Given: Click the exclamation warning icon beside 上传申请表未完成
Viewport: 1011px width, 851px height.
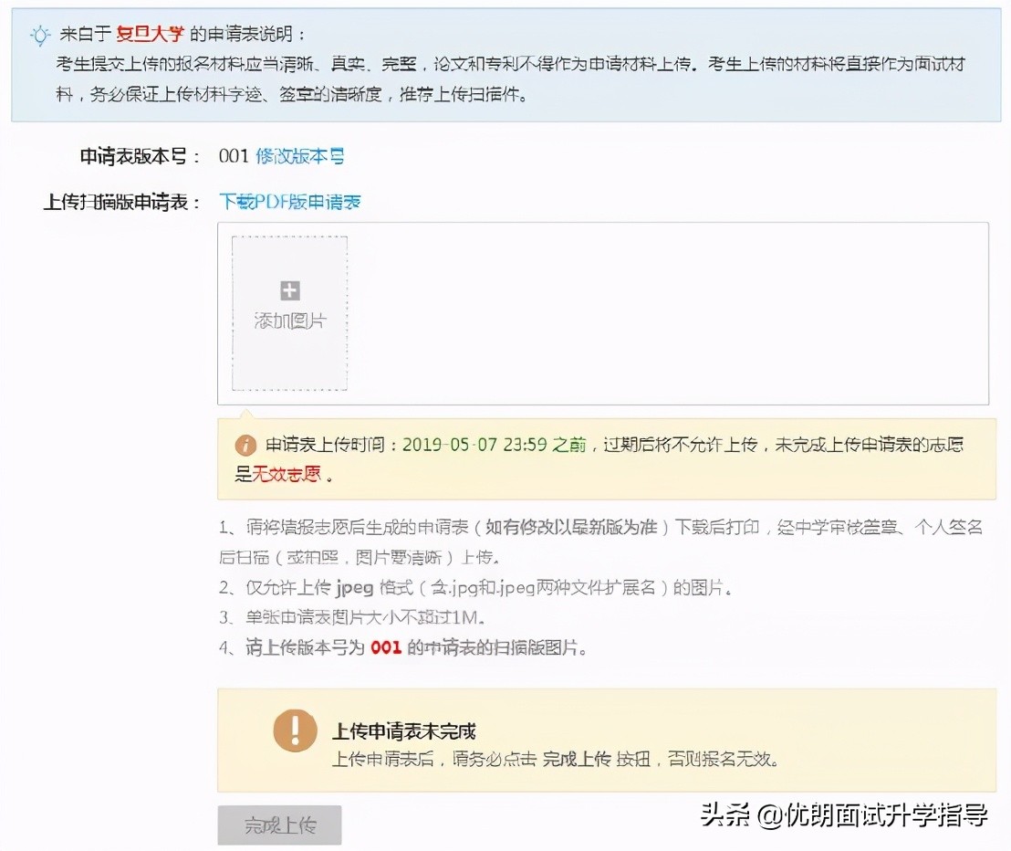Looking at the screenshot, I should pyautogui.click(x=296, y=731).
